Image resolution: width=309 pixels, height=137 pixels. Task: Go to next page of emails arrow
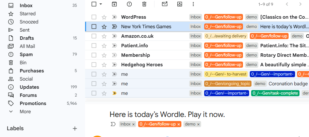click(300, 4)
